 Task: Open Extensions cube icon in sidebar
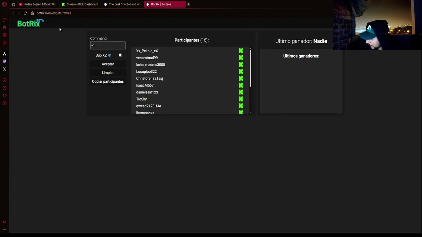point(4,95)
